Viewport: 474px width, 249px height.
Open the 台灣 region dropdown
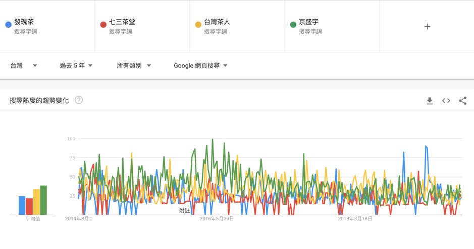pyautogui.click(x=24, y=65)
